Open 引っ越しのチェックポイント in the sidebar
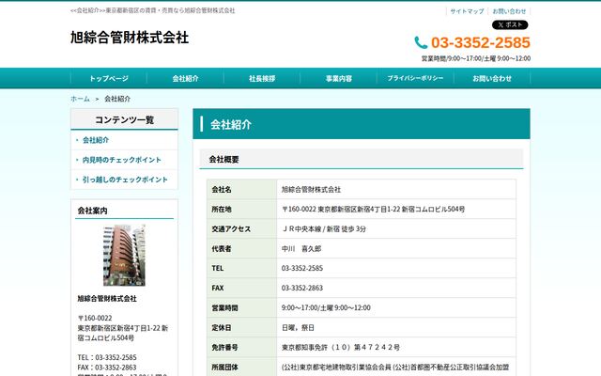This screenshot has width=601, height=376. pos(125,180)
